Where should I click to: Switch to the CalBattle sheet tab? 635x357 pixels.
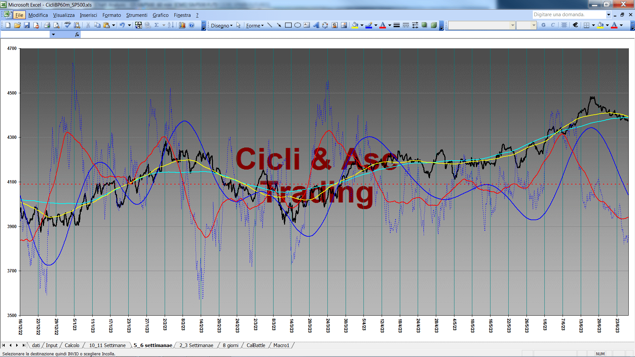[x=256, y=345]
